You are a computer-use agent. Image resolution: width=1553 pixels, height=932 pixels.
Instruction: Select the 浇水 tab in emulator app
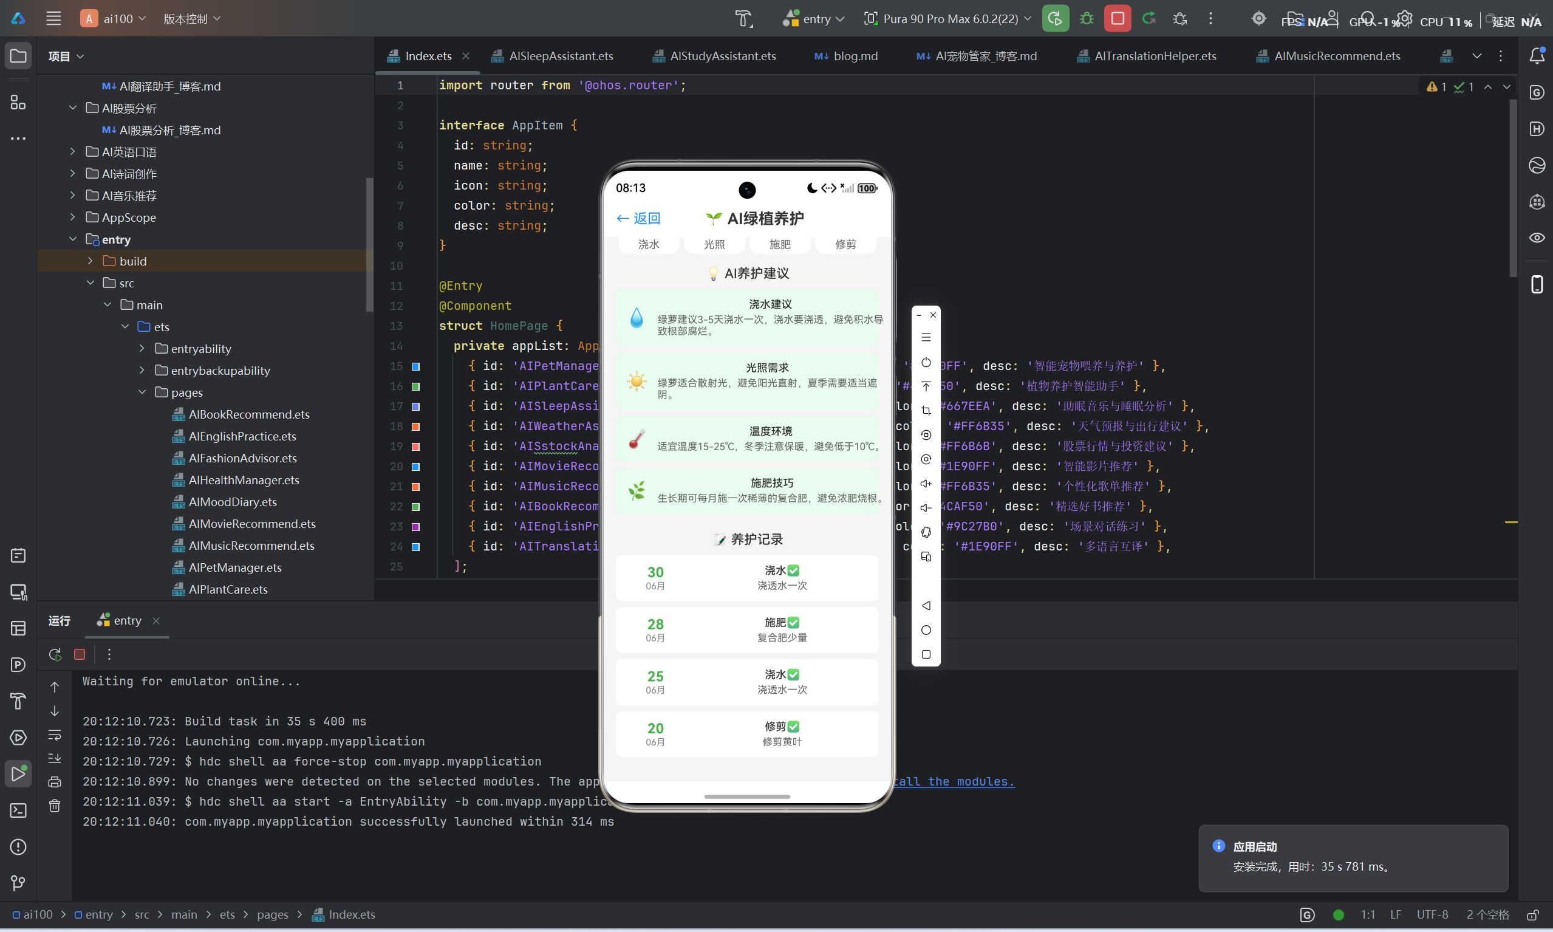pos(649,244)
